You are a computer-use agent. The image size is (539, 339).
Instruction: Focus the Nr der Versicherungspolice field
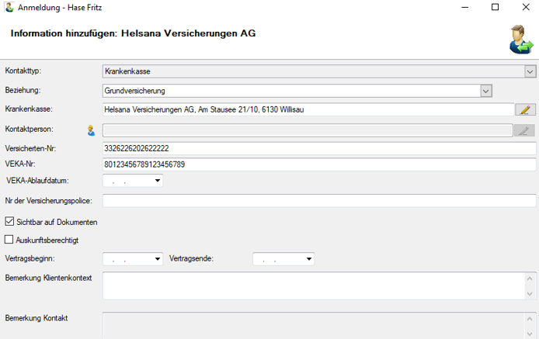click(318, 201)
